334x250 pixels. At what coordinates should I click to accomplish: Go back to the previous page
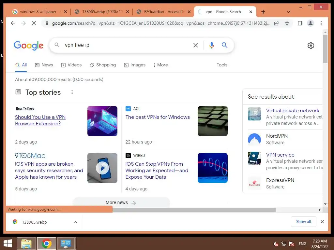coord(13,23)
